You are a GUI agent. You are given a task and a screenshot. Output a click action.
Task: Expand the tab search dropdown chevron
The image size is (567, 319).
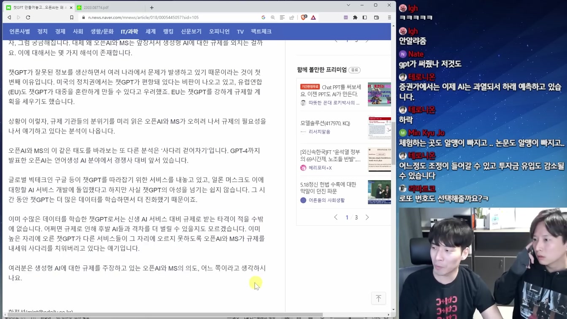(348, 5)
